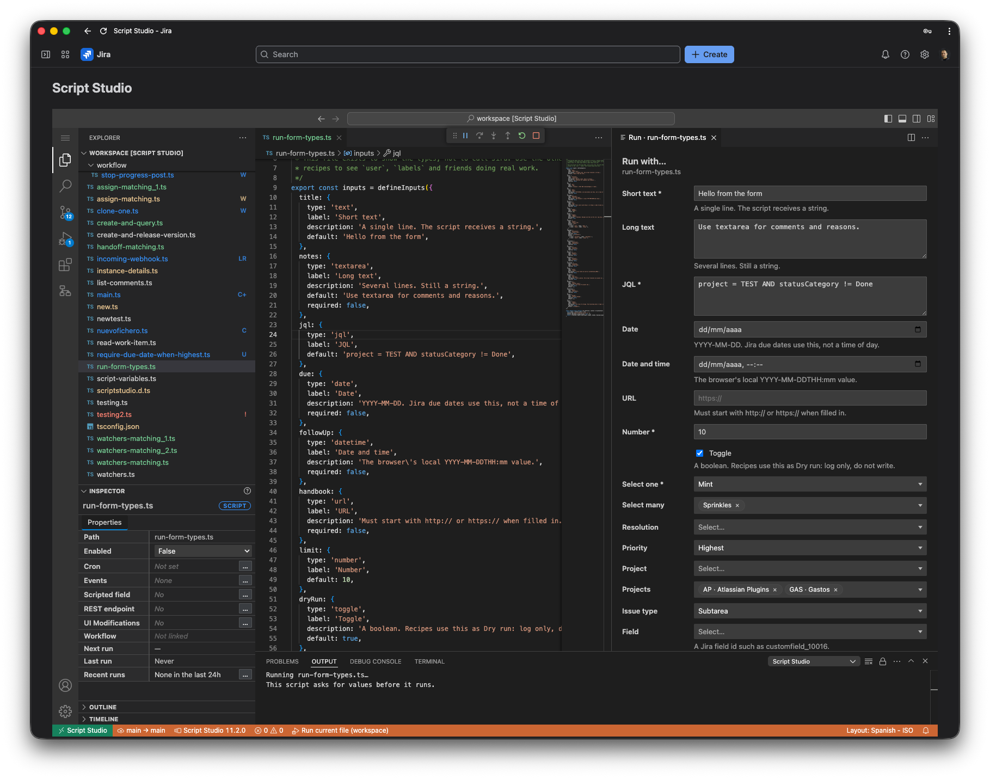Image resolution: width=990 pixels, height=779 pixels.
Task: Switch to the TERMINAL tab
Action: point(429,661)
